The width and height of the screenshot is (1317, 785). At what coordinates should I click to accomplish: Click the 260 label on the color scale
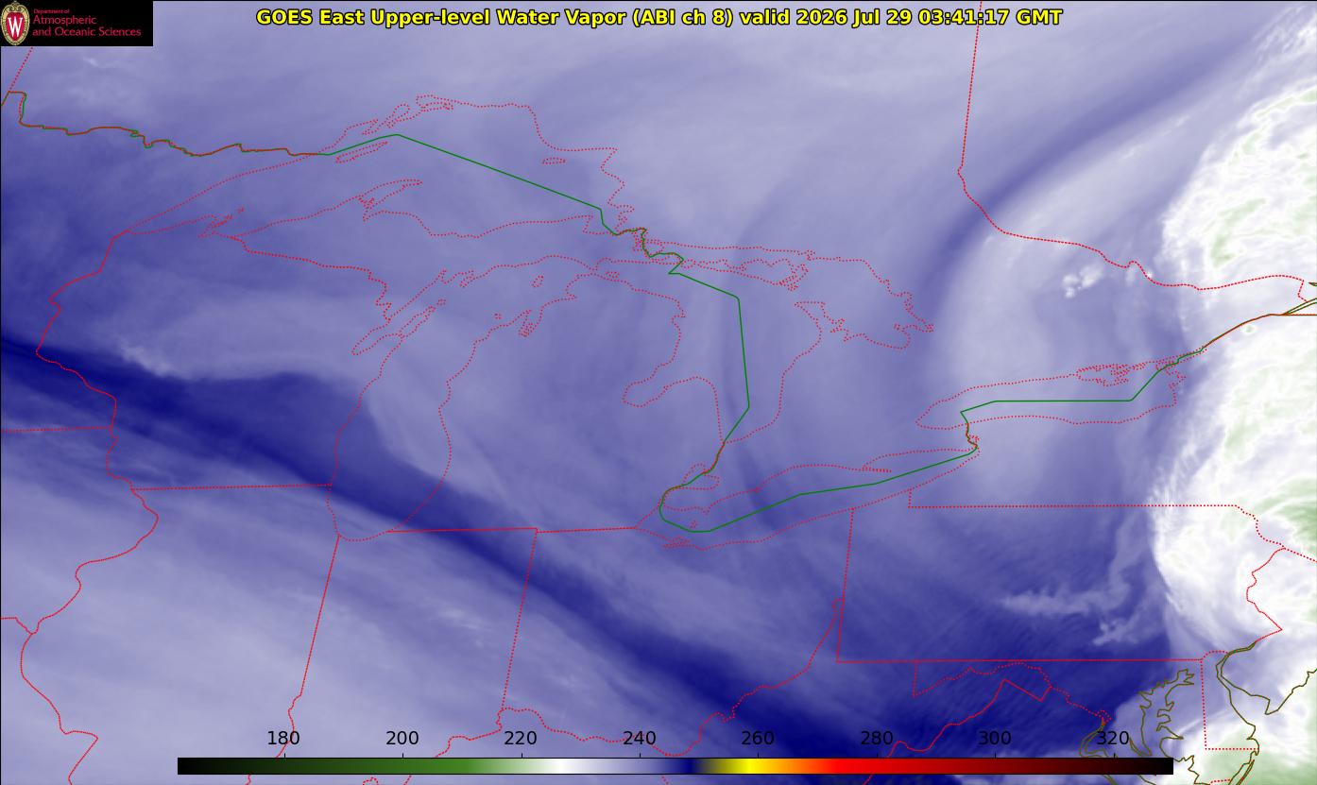pyautogui.click(x=758, y=739)
